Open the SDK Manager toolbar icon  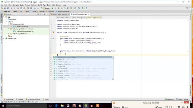click(x=83, y=8)
